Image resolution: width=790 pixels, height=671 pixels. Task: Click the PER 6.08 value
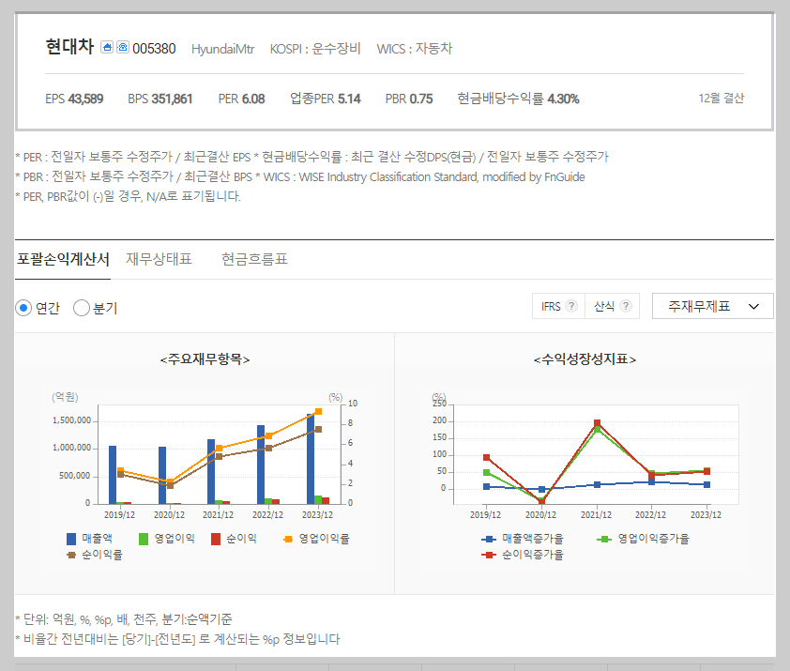coord(241,99)
